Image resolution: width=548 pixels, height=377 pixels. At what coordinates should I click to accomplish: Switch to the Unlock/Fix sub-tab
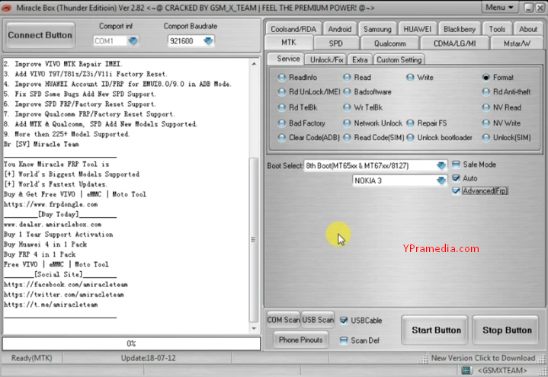[326, 59]
